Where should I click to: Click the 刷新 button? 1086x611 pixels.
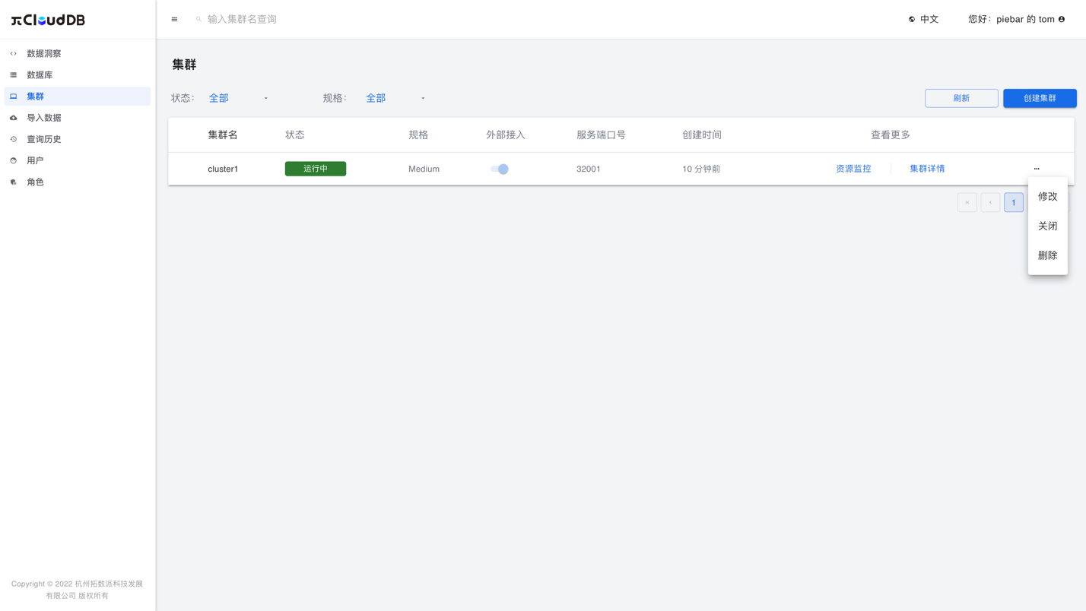click(x=961, y=98)
